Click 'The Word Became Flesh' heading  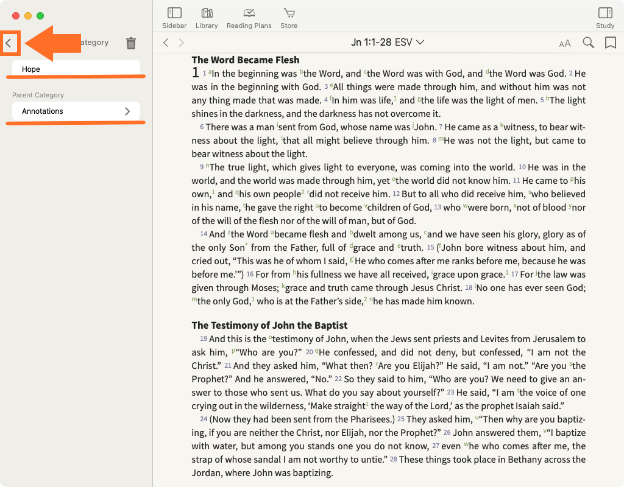(245, 60)
